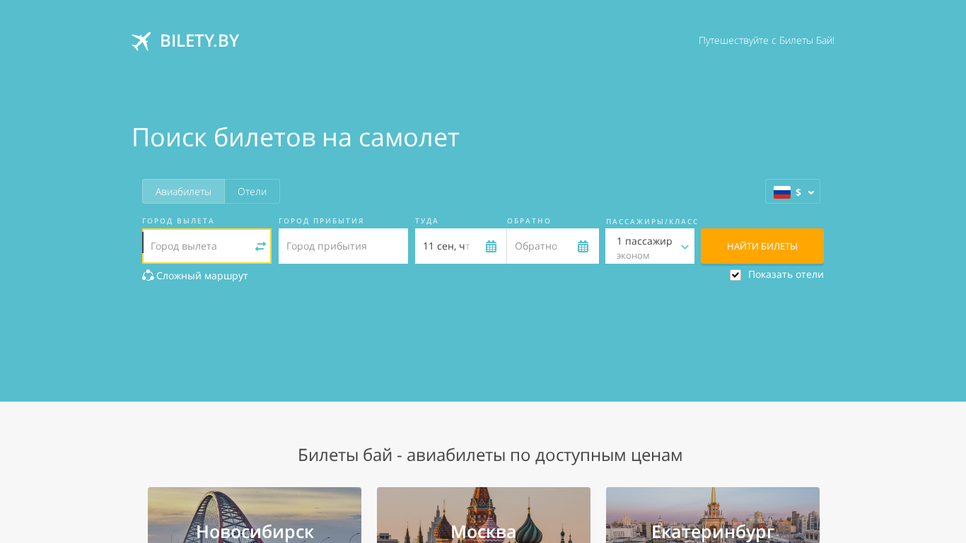Click the 'Показать отели' label text
The width and height of the screenshot is (966, 543).
[x=786, y=274]
